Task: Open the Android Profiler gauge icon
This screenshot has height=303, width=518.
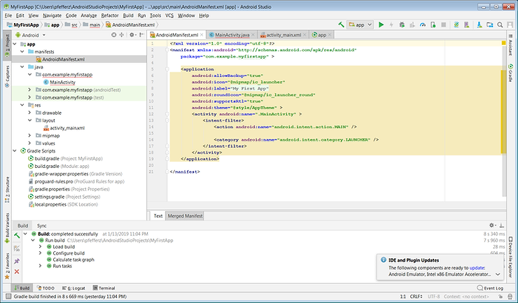Action: click(x=423, y=24)
